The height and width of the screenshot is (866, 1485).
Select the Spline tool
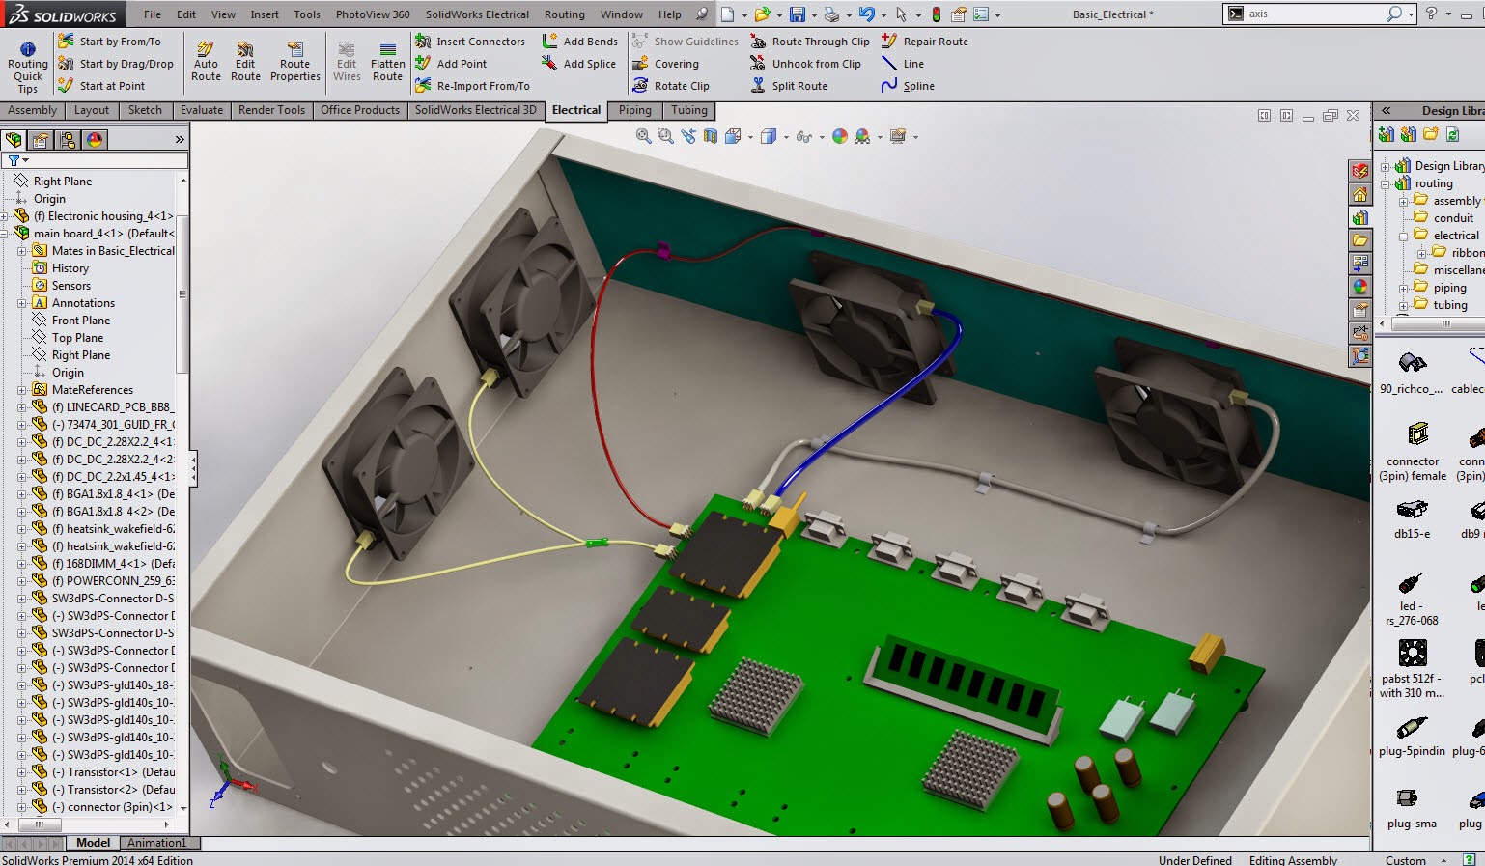tap(890, 85)
